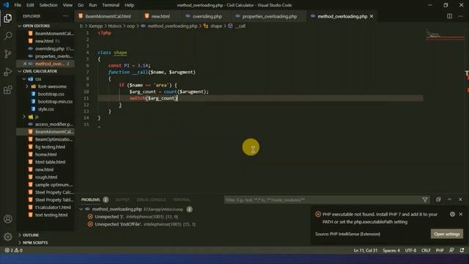Open notification gear settings icon
This screenshot has width=469, height=264.
coord(452,214)
